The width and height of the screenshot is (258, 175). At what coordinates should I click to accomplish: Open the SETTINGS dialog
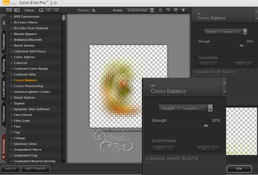[x=35, y=169]
